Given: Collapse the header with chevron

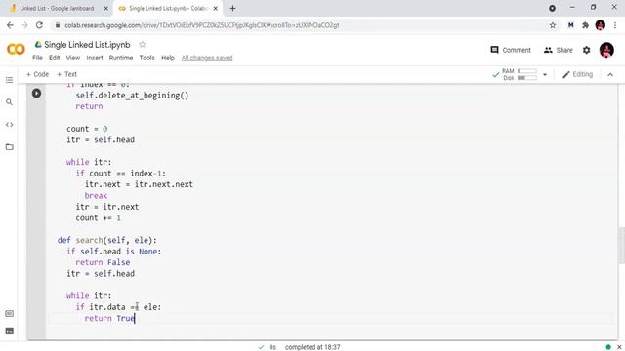Looking at the screenshot, I should (x=610, y=74).
